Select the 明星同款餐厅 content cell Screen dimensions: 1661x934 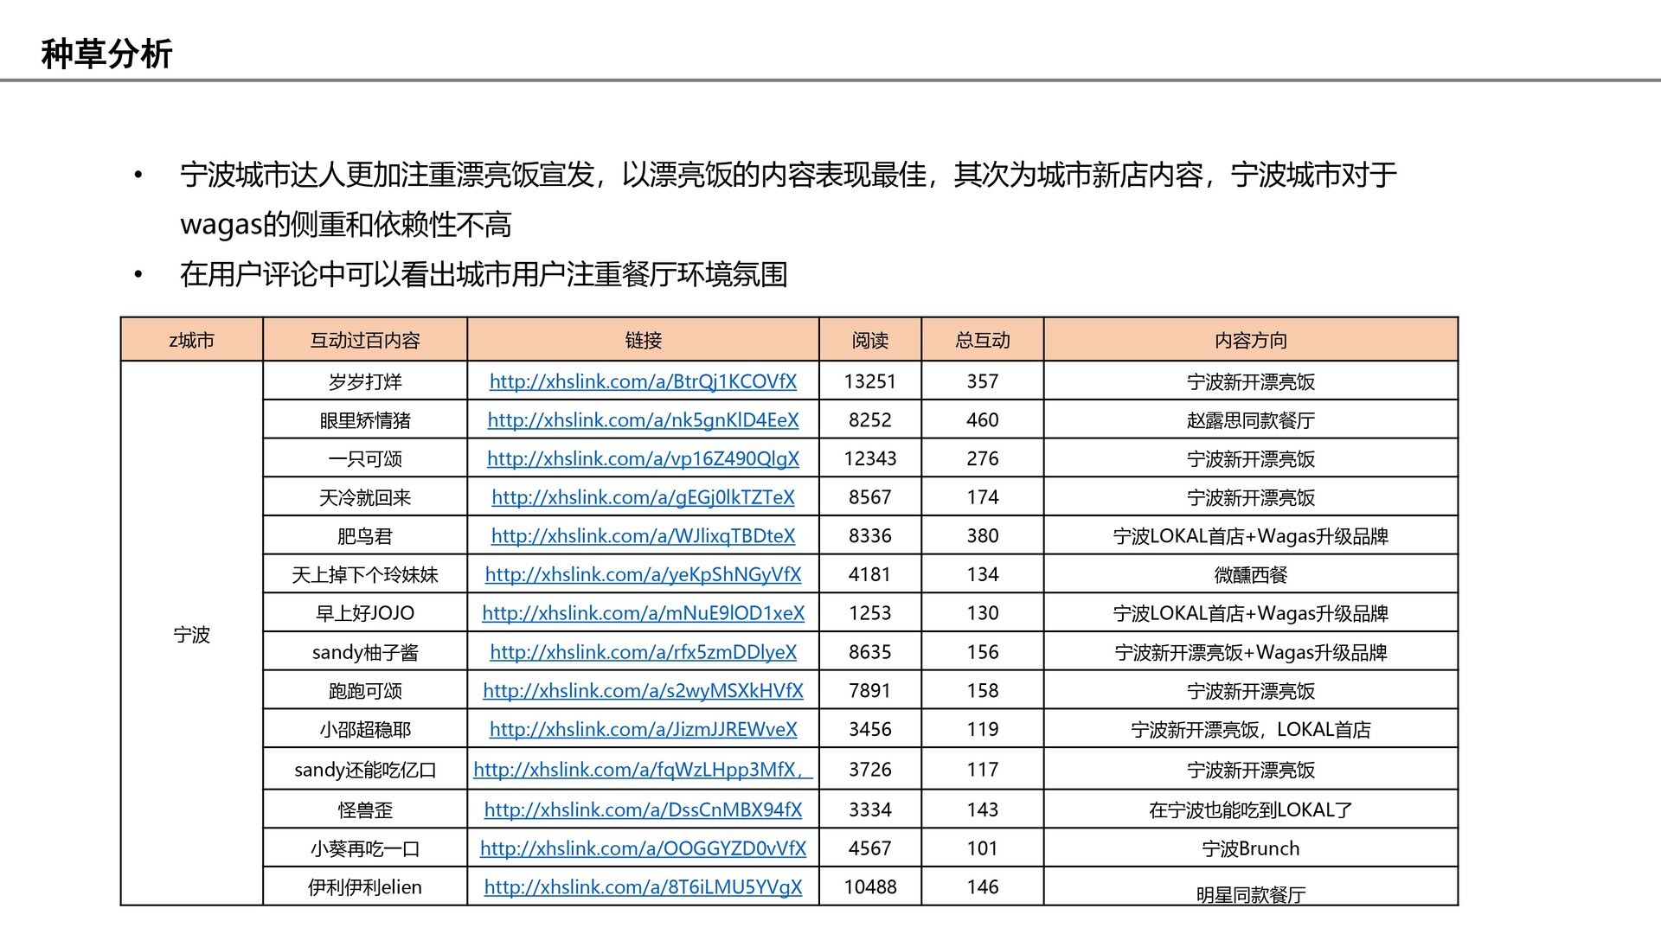[1251, 887]
